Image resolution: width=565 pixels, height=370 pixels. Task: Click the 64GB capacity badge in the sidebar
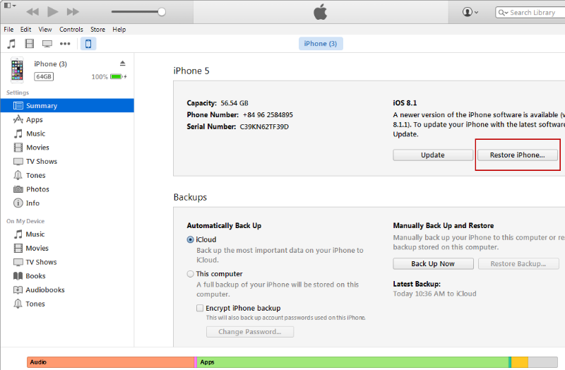click(x=44, y=77)
